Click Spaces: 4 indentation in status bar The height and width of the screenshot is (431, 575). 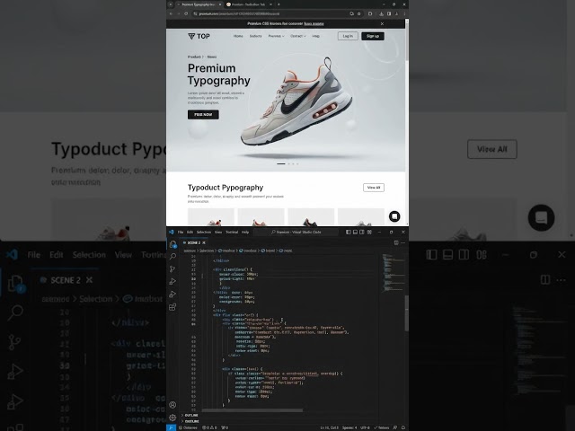(x=349, y=427)
